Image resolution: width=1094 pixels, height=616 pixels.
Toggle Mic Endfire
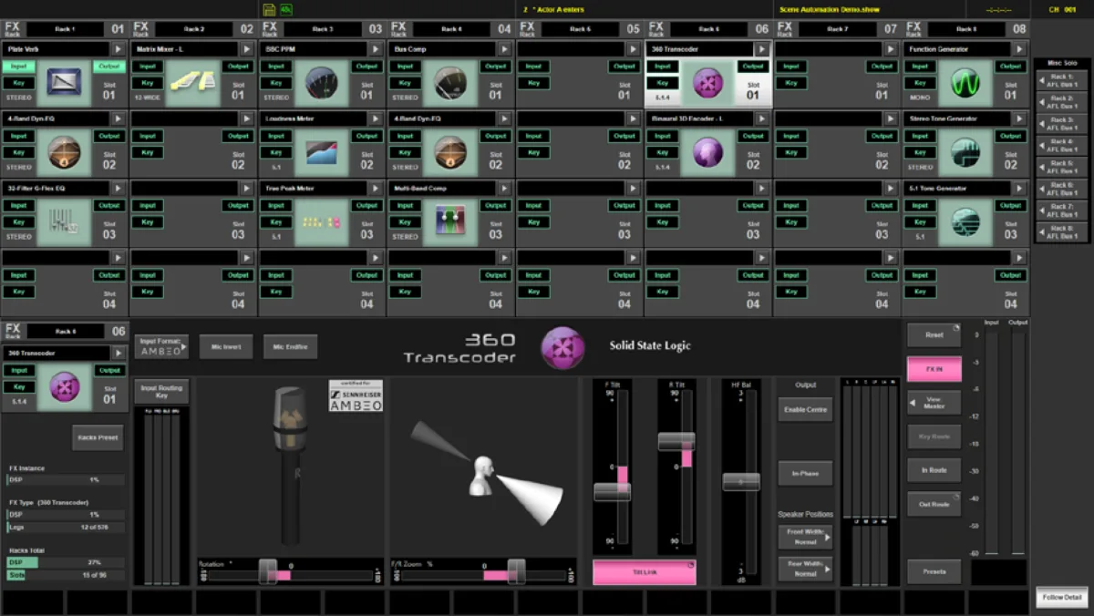point(291,346)
